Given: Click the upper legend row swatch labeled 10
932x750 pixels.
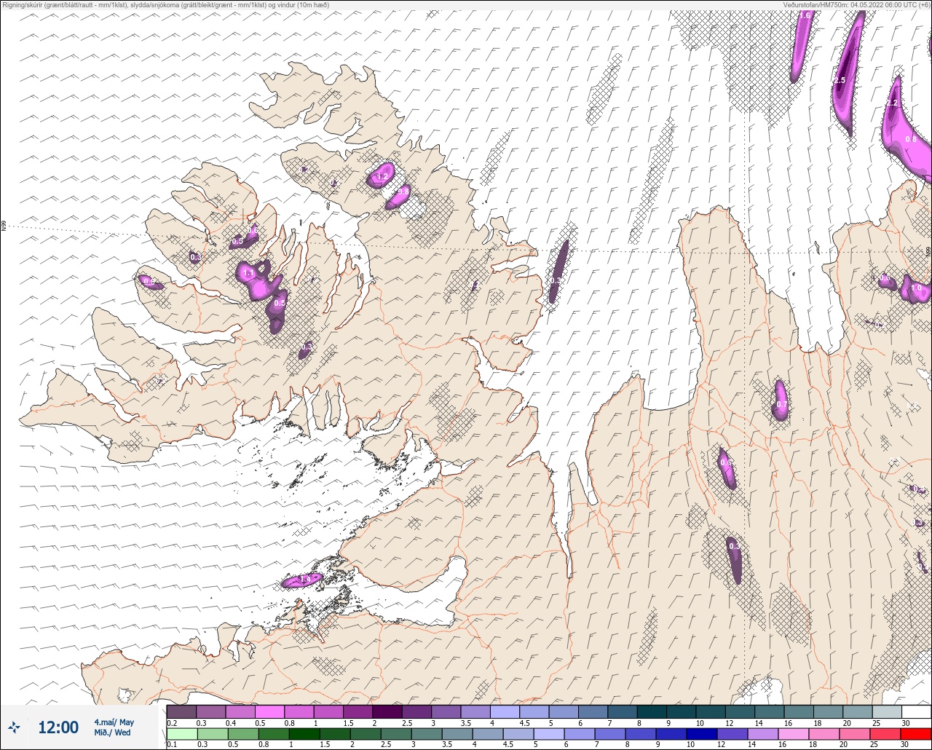Looking at the screenshot, I should pos(711,712).
